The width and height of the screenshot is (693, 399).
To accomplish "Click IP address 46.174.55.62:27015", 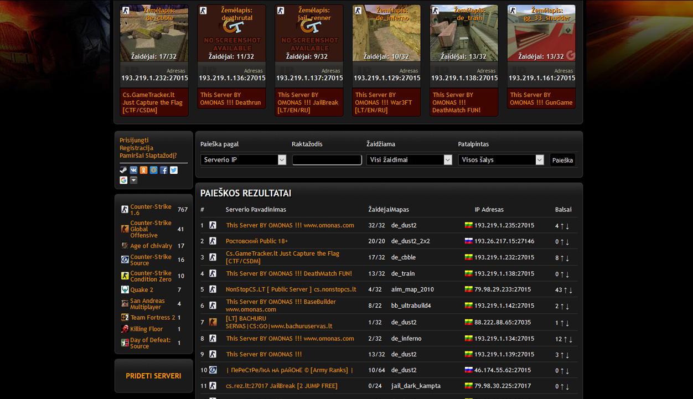I will [502, 370].
